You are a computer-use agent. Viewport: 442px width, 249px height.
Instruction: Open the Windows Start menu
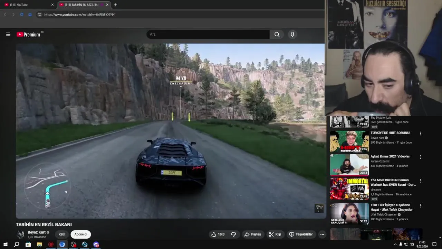(x=6, y=245)
